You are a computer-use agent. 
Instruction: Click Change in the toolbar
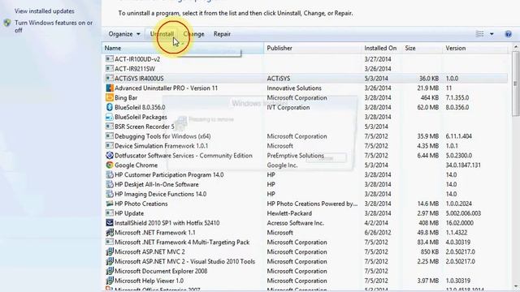click(x=193, y=34)
